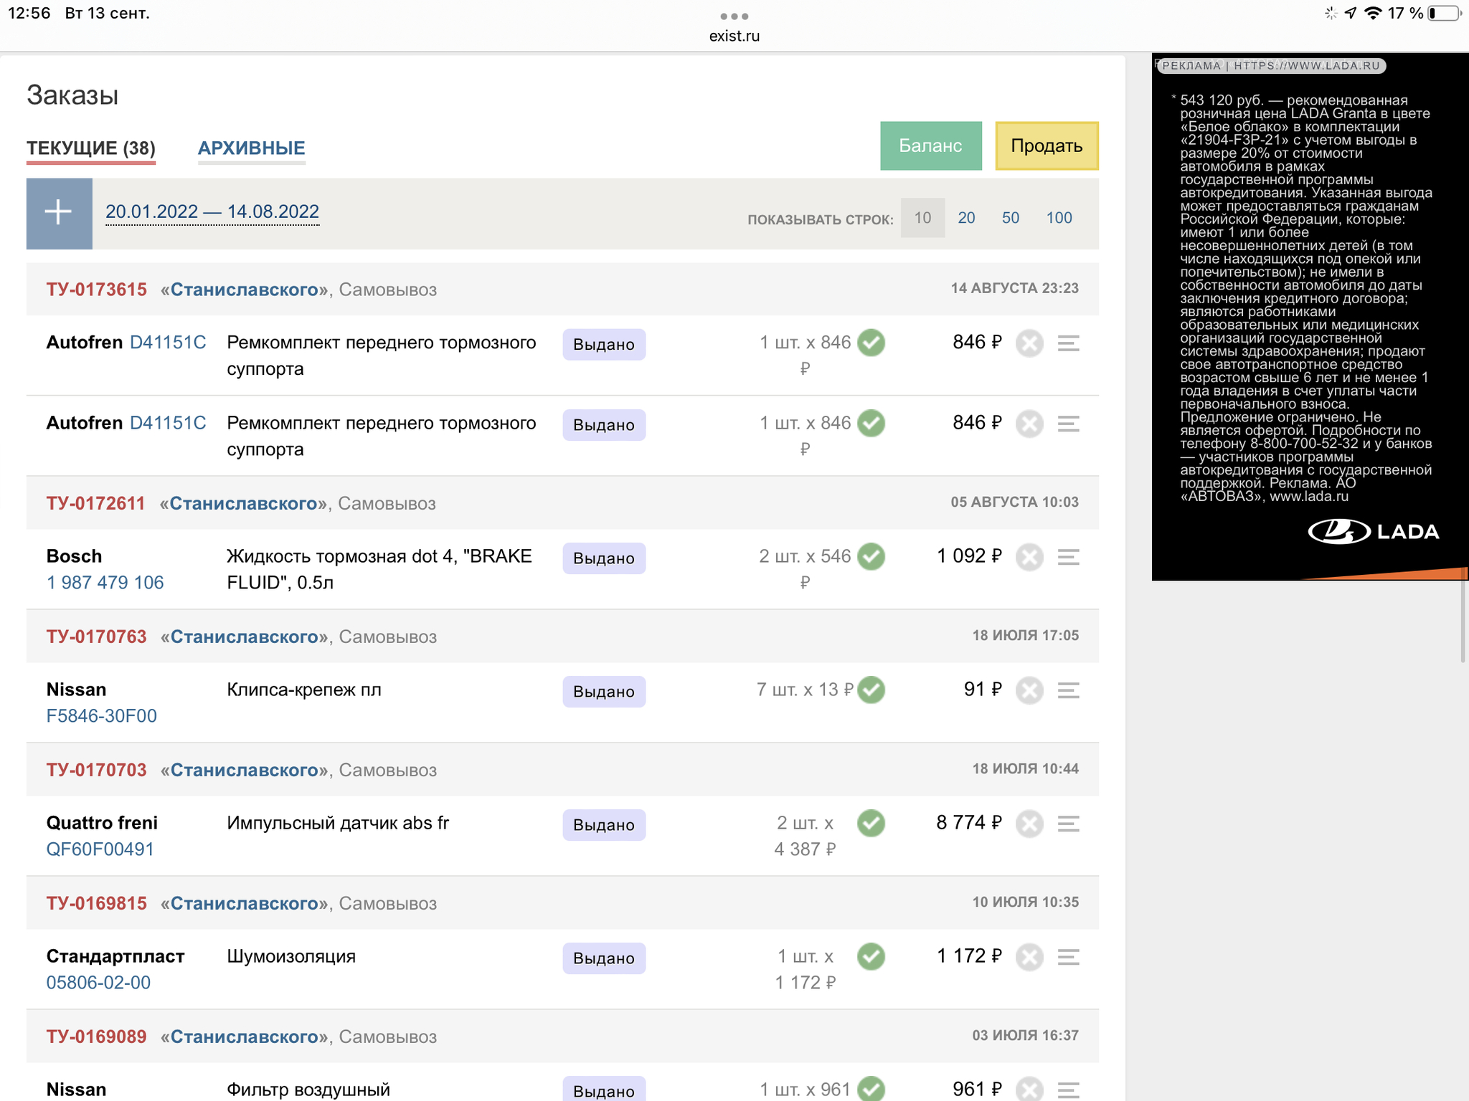Click the Заказы page heading
Image resolution: width=1469 pixels, height=1101 pixels.
[72, 95]
